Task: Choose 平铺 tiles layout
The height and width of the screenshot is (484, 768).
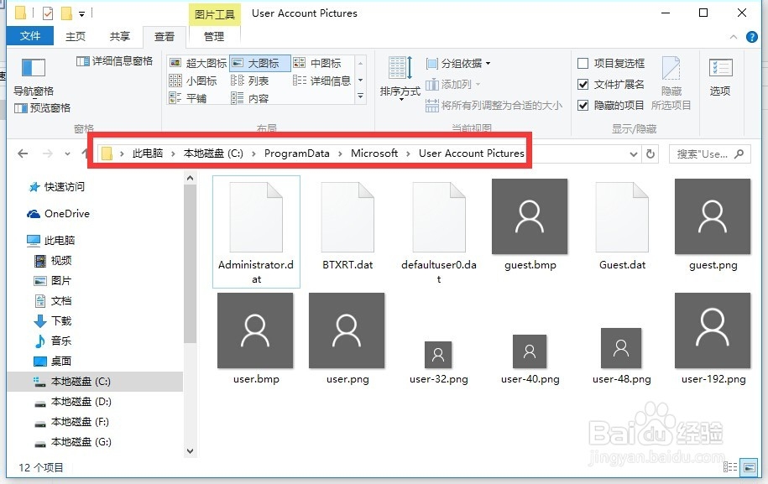Action: 188,98
